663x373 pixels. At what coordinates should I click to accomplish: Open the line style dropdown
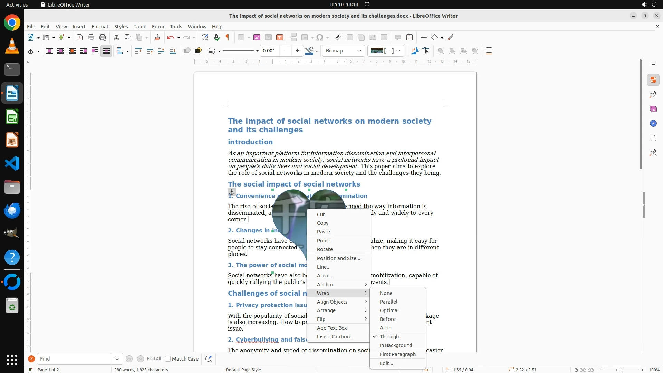pyautogui.click(x=257, y=51)
